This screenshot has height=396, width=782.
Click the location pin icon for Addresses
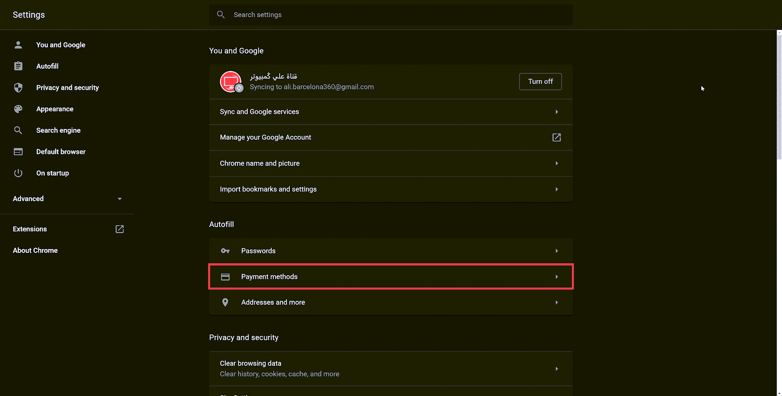[x=225, y=302]
